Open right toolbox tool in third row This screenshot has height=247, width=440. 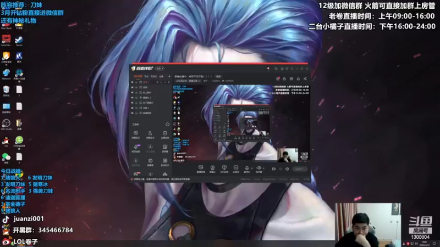pyautogui.click(x=164, y=162)
